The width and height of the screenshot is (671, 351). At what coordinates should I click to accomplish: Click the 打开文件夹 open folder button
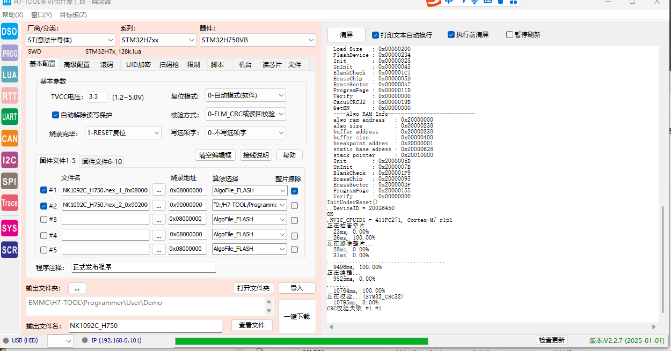coord(254,288)
